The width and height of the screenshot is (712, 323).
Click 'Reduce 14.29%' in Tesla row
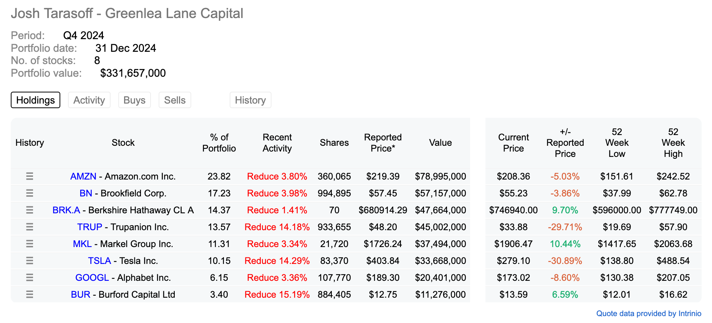pyautogui.click(x=277, y=261)
